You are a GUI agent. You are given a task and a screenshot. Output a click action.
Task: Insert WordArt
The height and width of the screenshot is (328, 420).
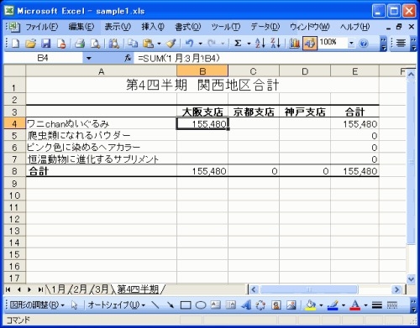pos(245,305)
